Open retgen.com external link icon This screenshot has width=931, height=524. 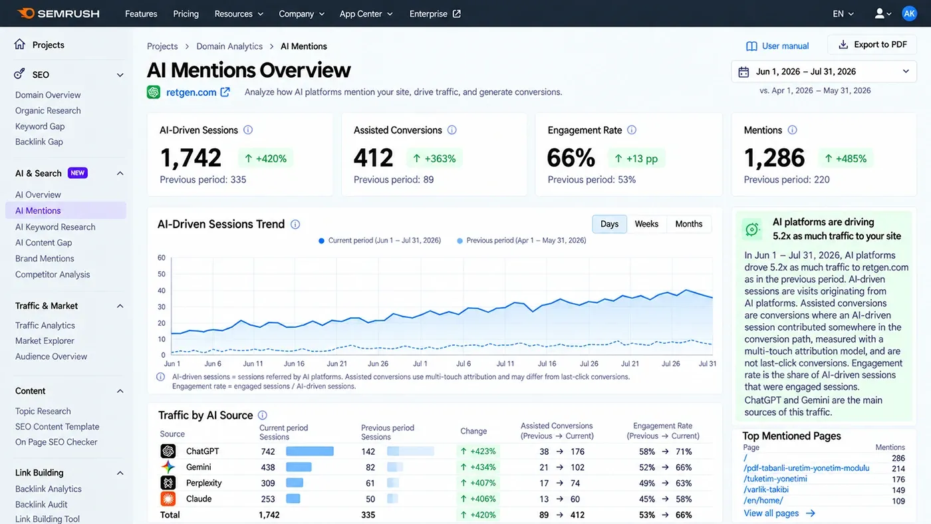tap(225, 92)
